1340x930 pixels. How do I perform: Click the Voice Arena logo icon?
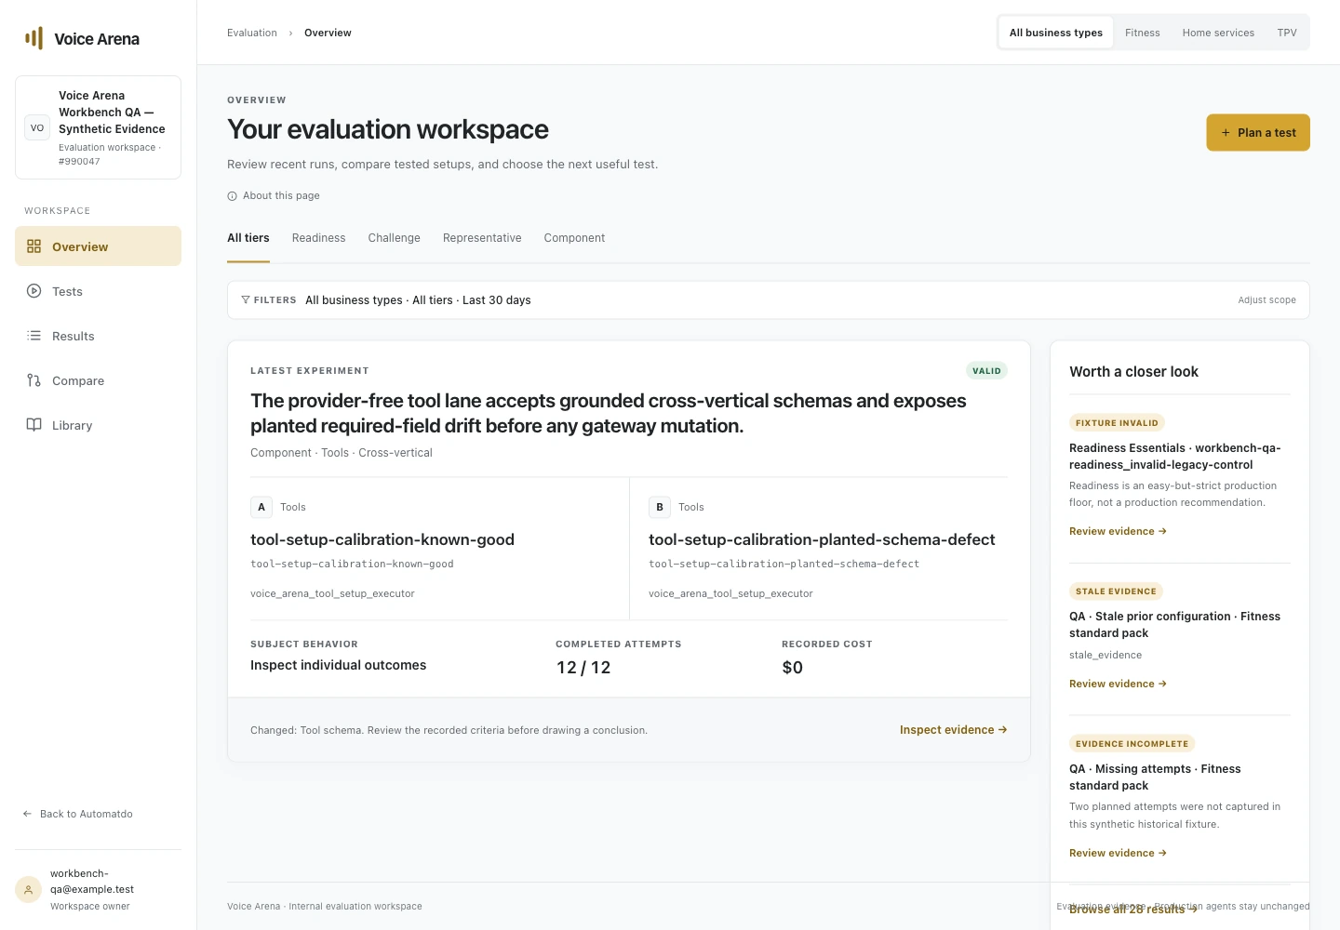click(x=34, y=38)
